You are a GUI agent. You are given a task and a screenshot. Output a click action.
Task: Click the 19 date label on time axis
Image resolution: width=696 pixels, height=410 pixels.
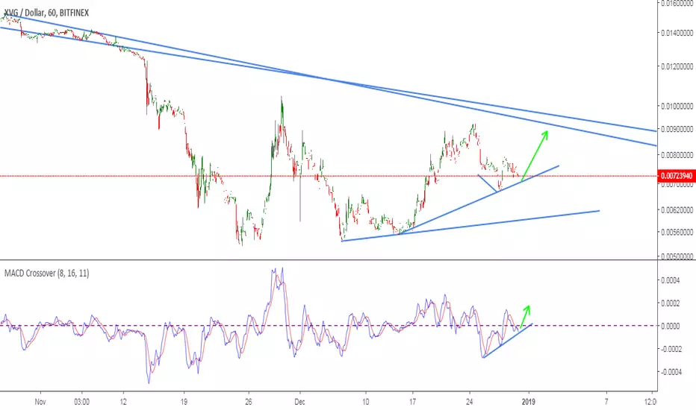pos(184,402)
